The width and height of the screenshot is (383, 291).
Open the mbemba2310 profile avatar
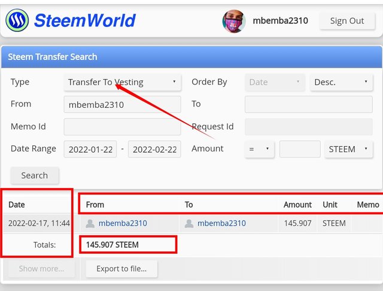(234, 21)
